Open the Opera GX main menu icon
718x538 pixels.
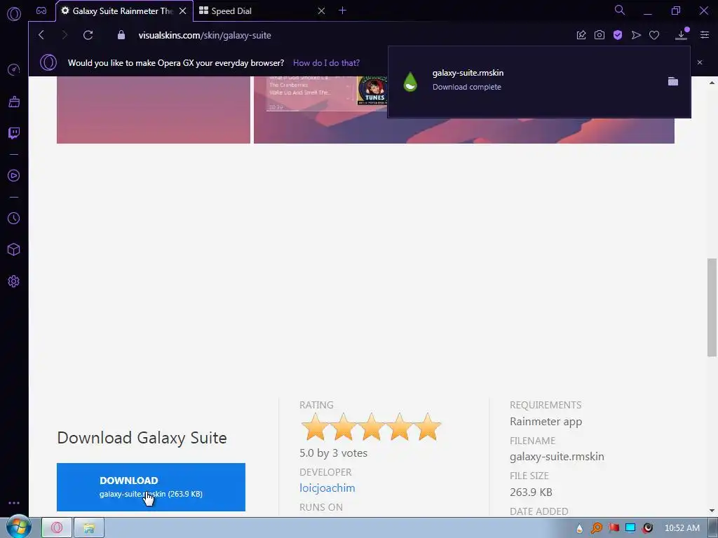pos(14,14)
